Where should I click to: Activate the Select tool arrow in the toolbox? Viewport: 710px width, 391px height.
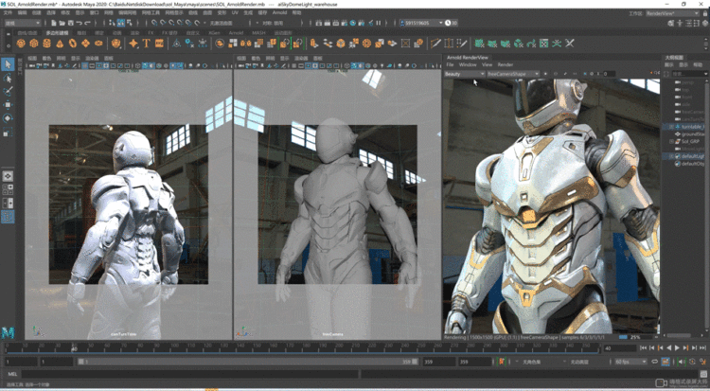(x=8, y=64)
